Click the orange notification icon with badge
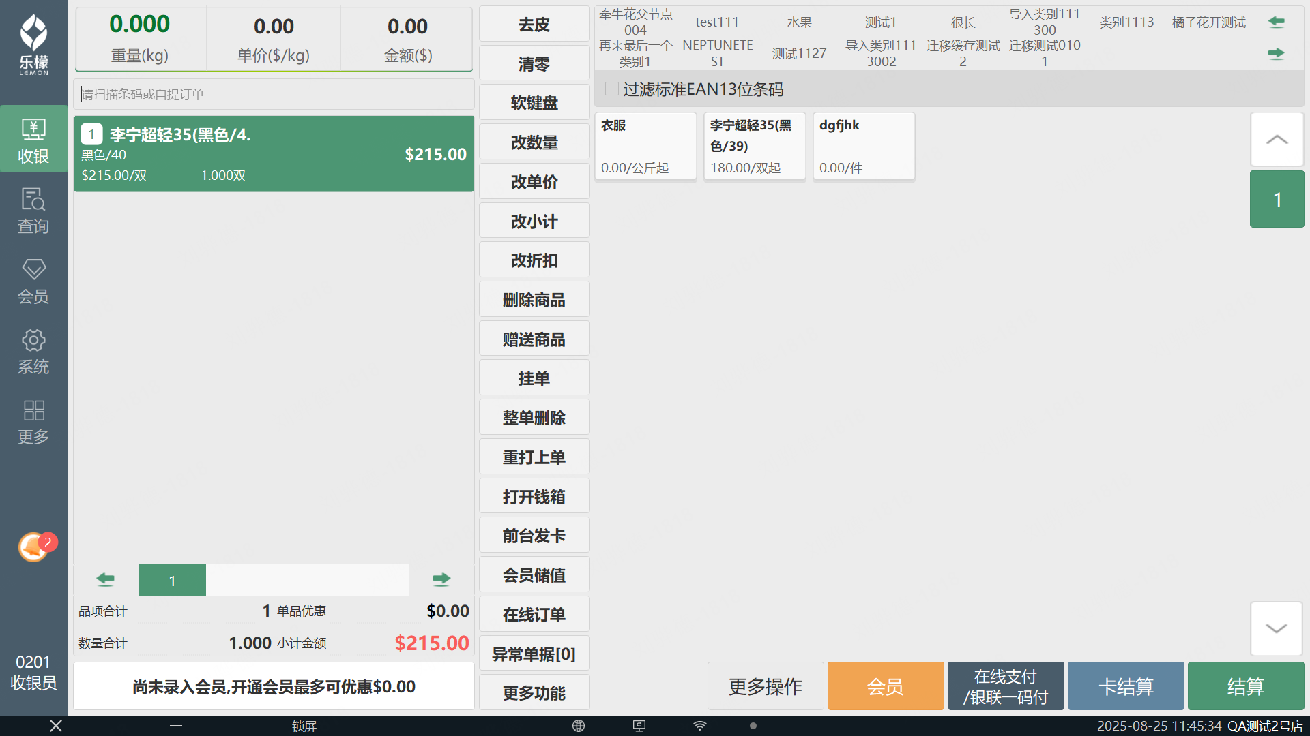 (x=34, y=547)
